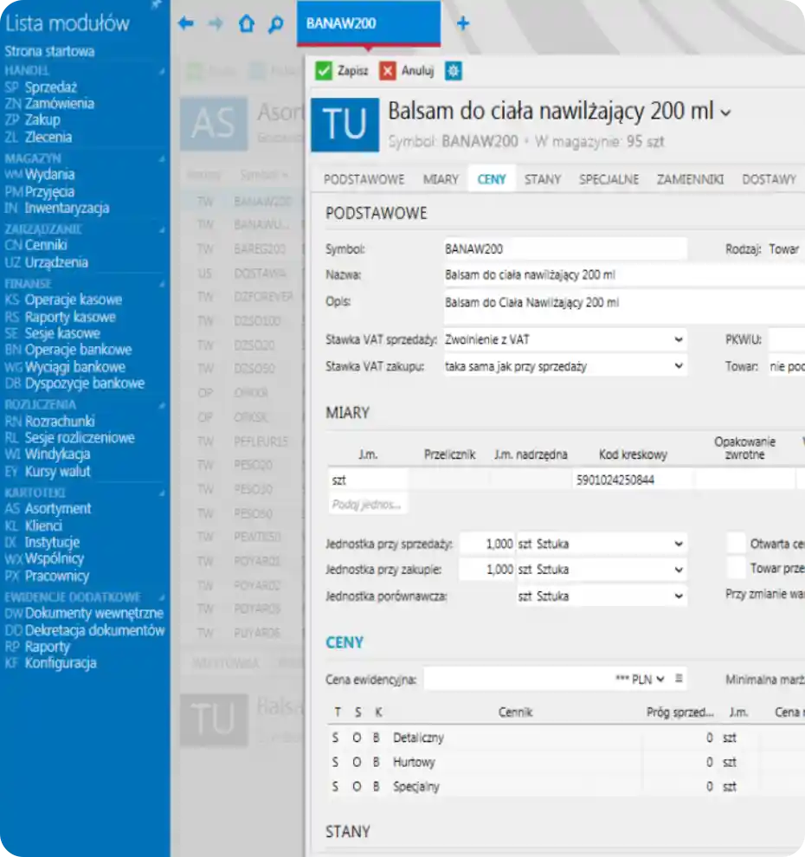Open the Sprzedaż module
This screenshot has width=805, height=857.
(x=51, y=87)
